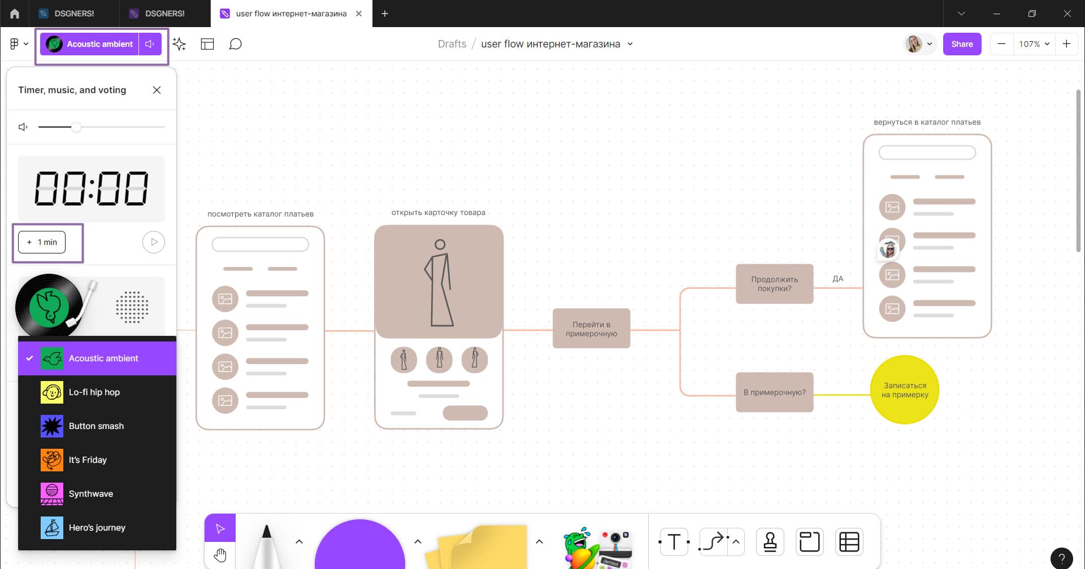Screen dimensions: 1085x569
Task: Click the вернуться в каталог платьев label
Action: pos(927,122)
